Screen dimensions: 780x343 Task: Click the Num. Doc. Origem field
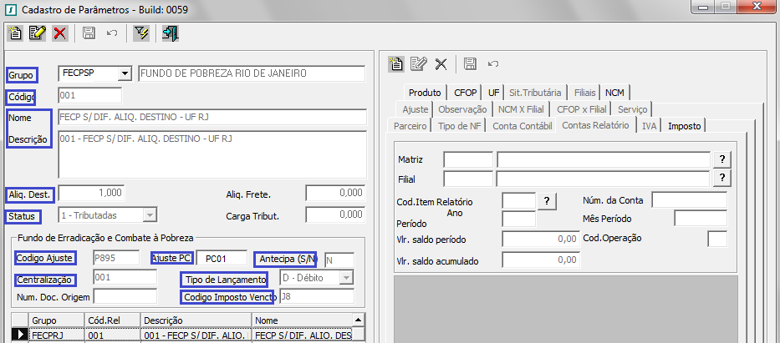coord(125,296)
